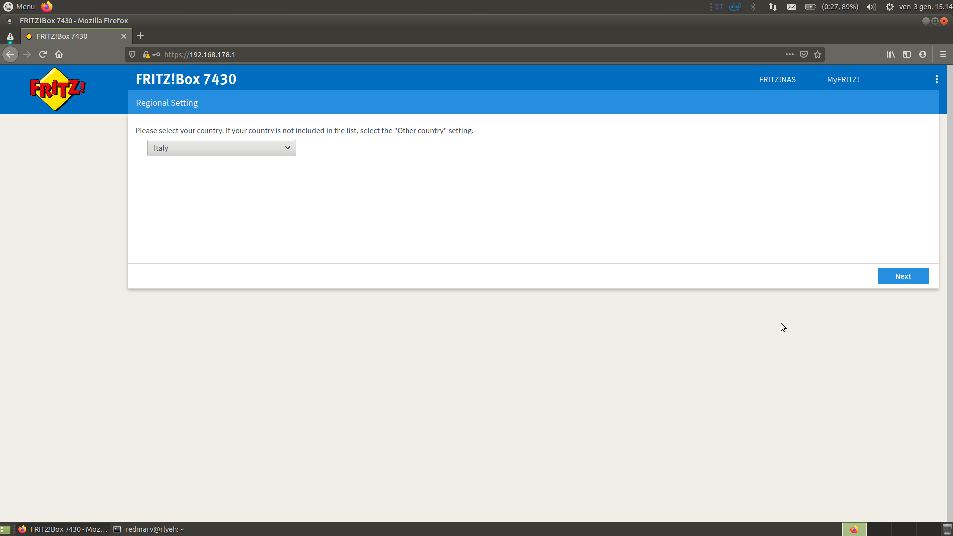Select the active workspace in switcher
Image resolution: width=953 pixels, height=536 pixels.
click(x=854, y=529)
